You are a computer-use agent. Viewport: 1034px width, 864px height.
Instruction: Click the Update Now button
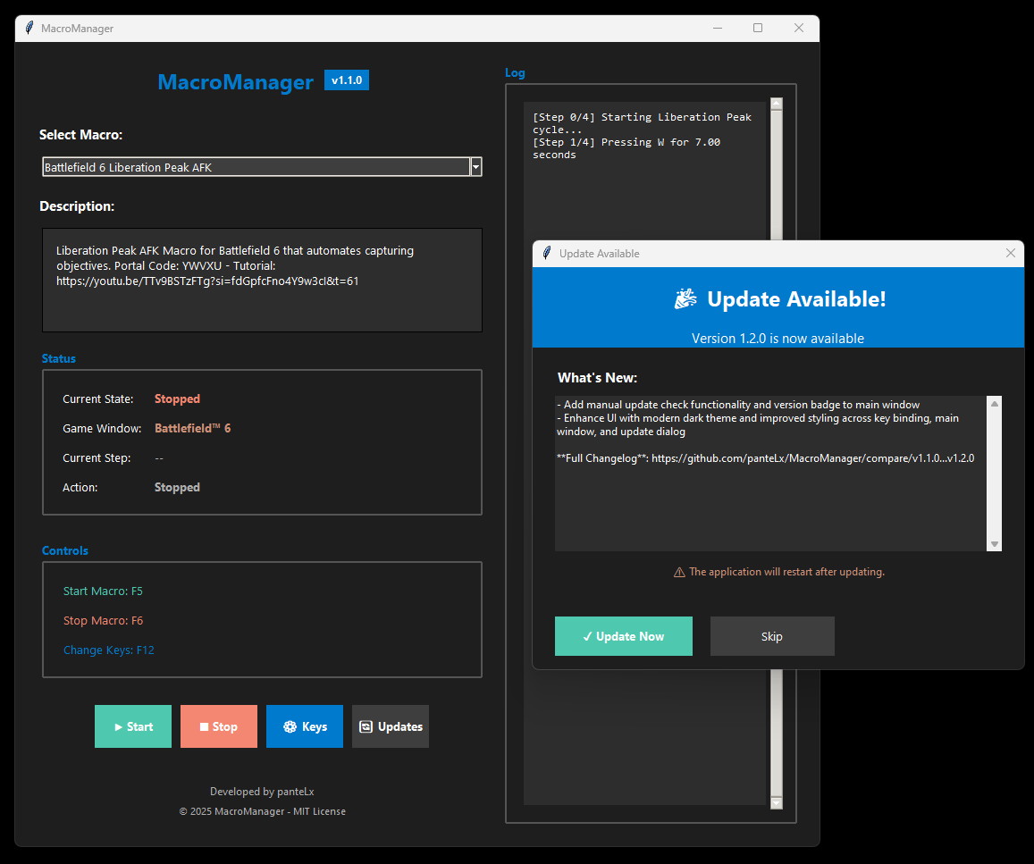click(x=624, y=636)
